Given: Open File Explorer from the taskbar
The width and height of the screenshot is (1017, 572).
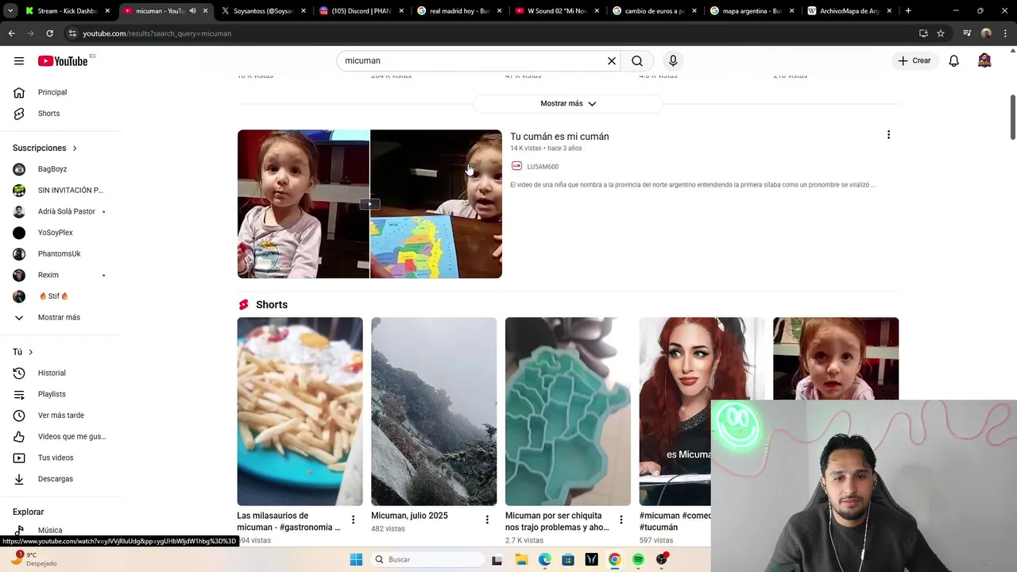Looking at the screenshot, I should (521, 559).
